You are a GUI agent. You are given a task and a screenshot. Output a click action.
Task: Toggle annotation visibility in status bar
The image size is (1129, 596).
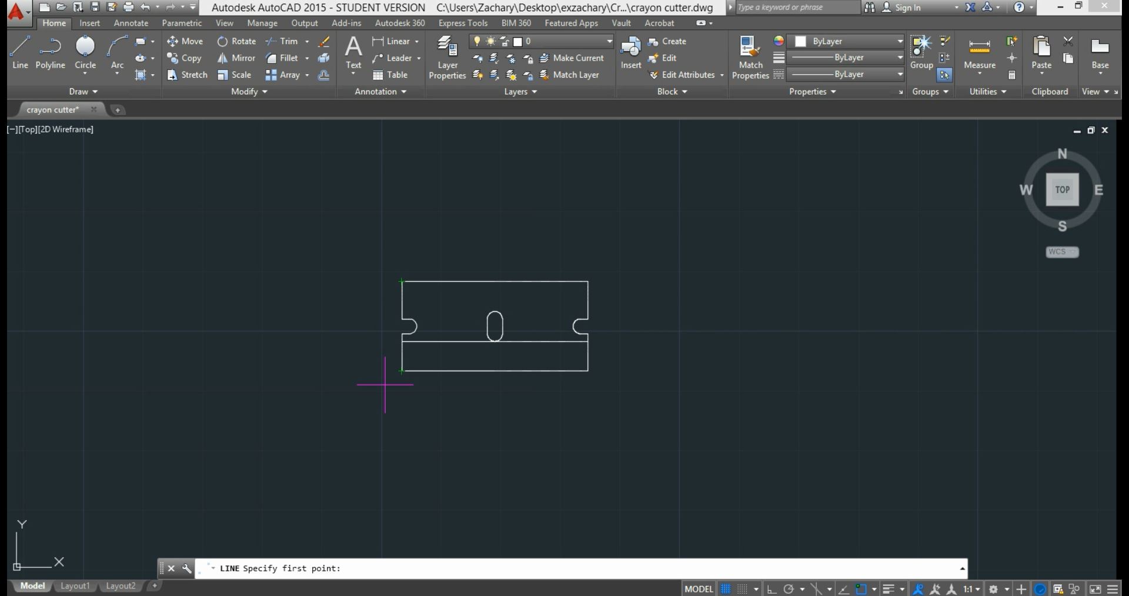click(918, 589)
